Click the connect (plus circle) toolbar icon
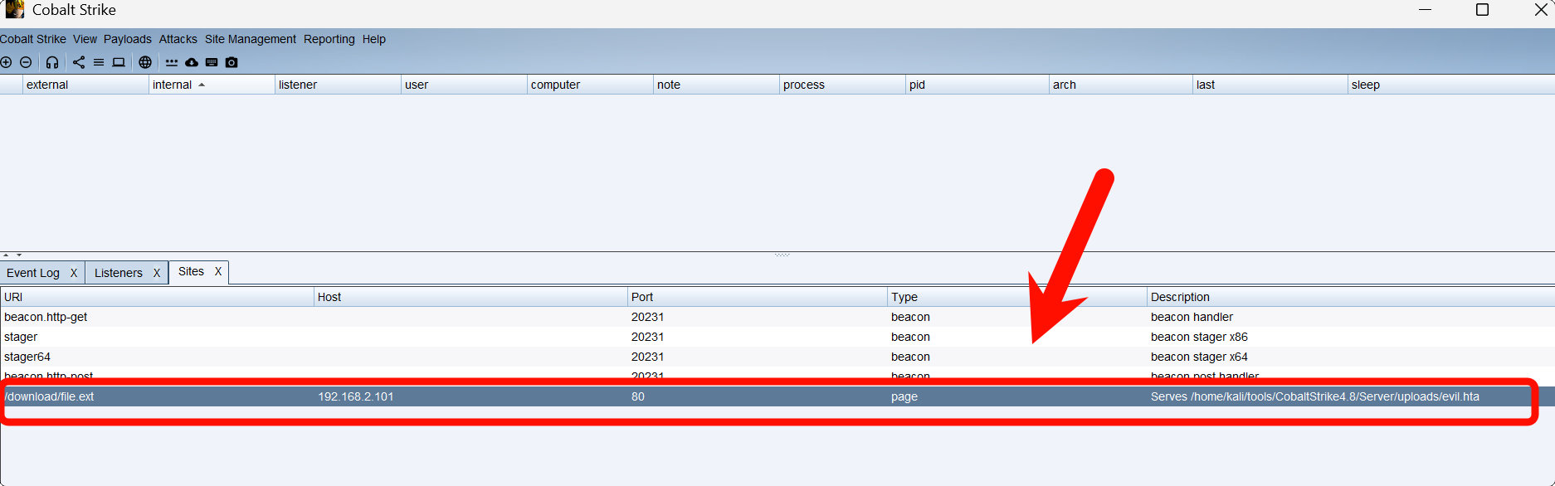The width and height of the screenshot is (1555, 486). click(7, 62)
